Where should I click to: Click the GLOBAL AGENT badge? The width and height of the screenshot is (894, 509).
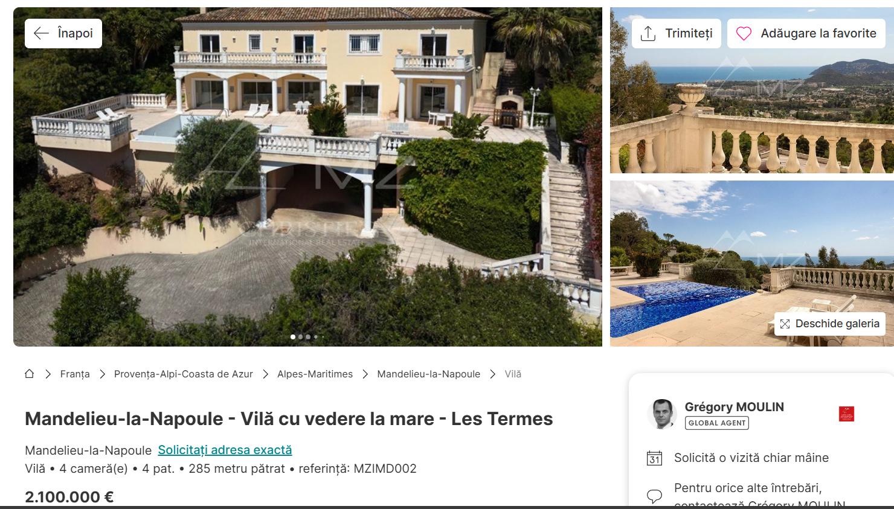coord(717,423)
